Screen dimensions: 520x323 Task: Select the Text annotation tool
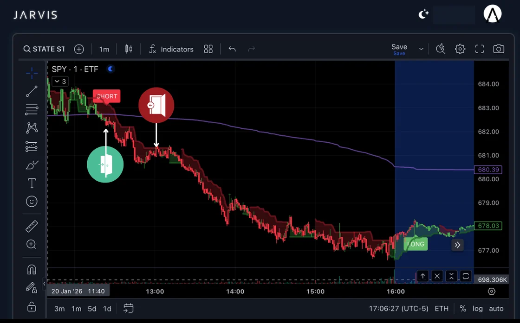click(32, 183)
